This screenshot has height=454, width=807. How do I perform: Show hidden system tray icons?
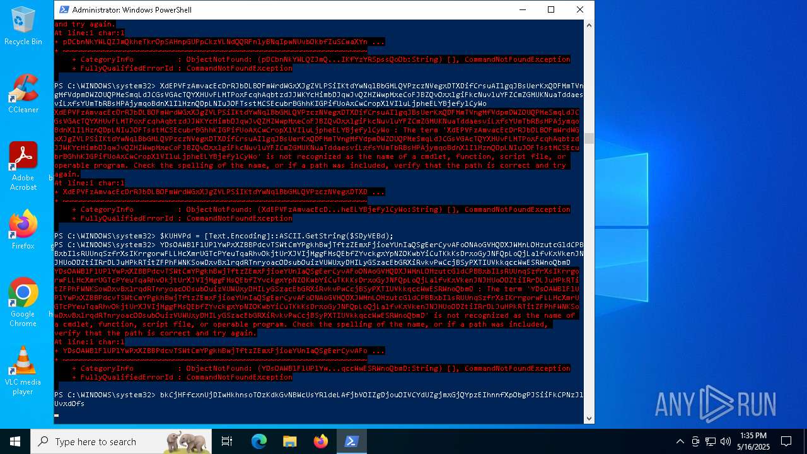(680, 441)
